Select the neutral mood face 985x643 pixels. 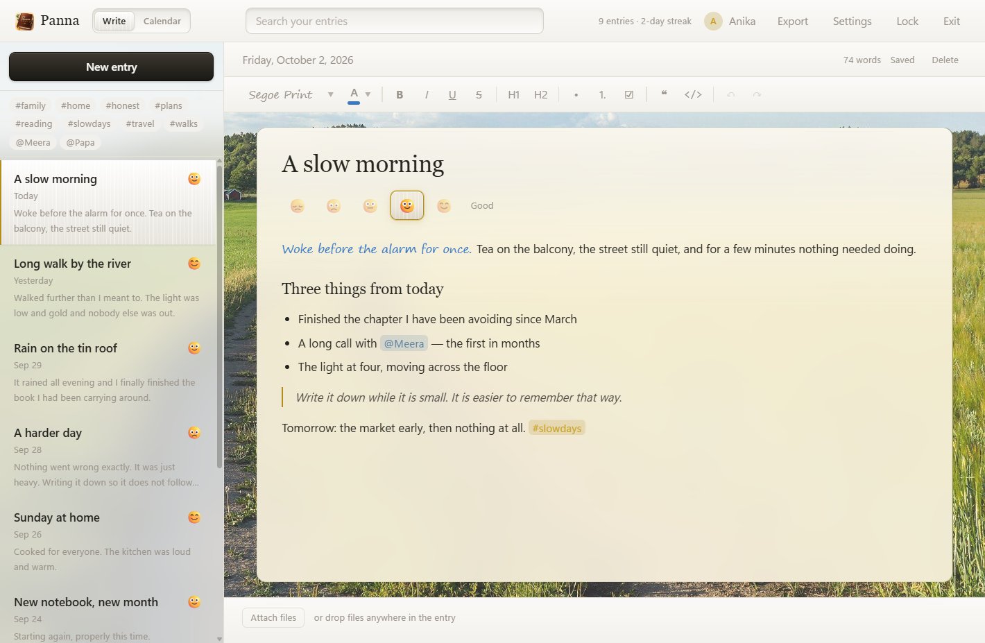coord(370,205)
